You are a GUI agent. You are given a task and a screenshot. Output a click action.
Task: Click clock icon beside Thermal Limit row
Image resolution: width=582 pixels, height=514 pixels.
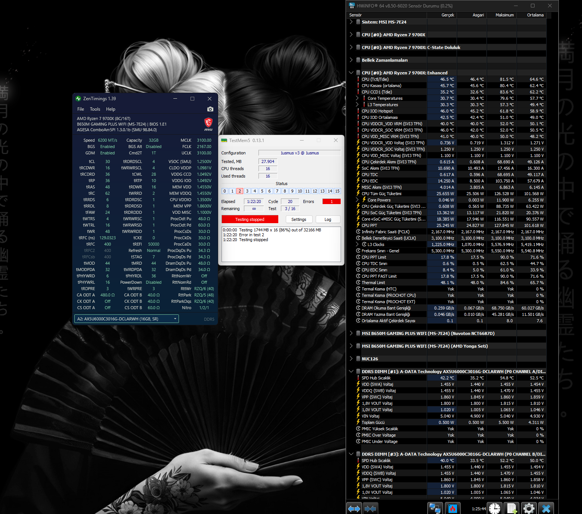coord(358,283)
